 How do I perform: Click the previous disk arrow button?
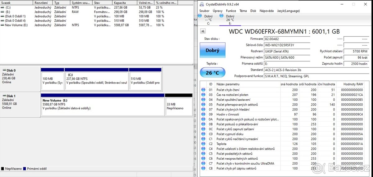point(203,31)
